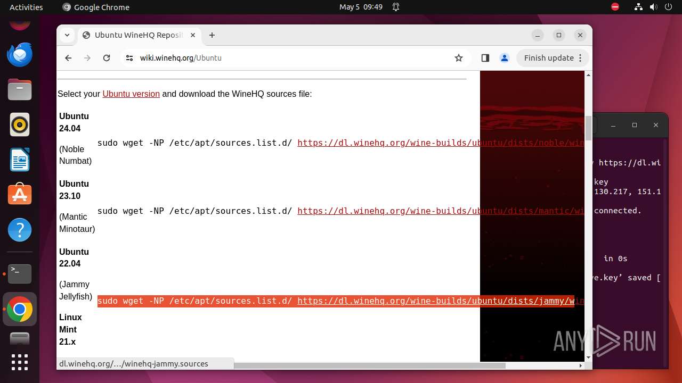The height and width of the screenshot is (383, 682).
Task: Open the Activities overview
Action: (26, 7)
